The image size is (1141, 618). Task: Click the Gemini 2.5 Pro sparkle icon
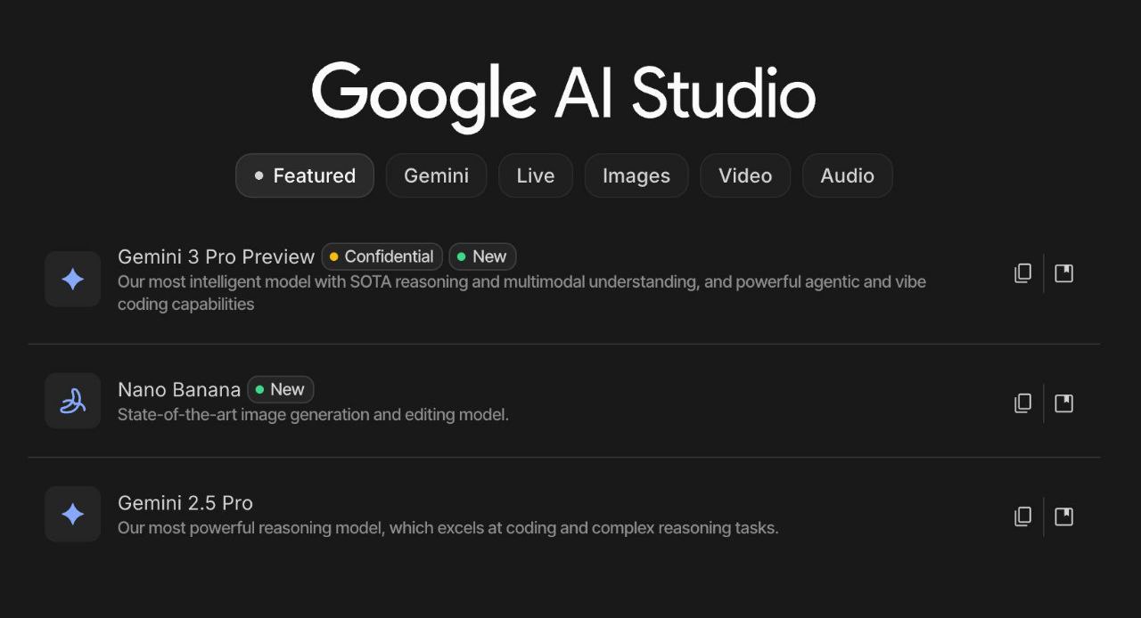[72, 514]
